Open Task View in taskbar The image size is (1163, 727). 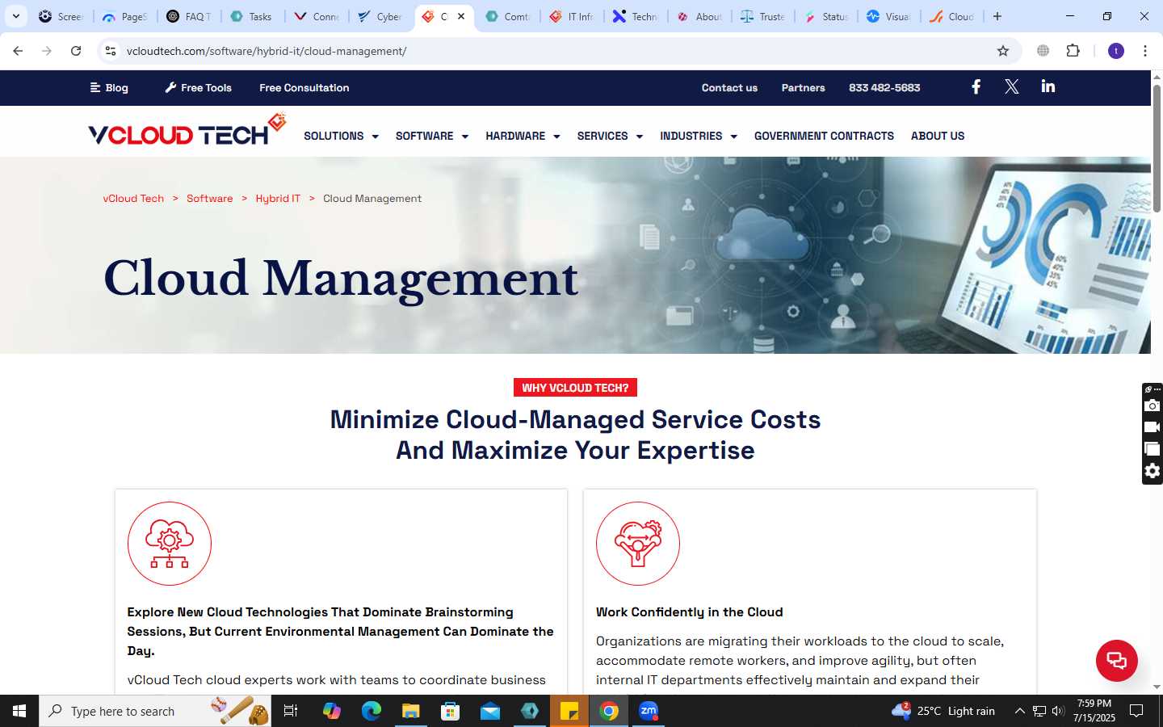[x=291, y=711]
